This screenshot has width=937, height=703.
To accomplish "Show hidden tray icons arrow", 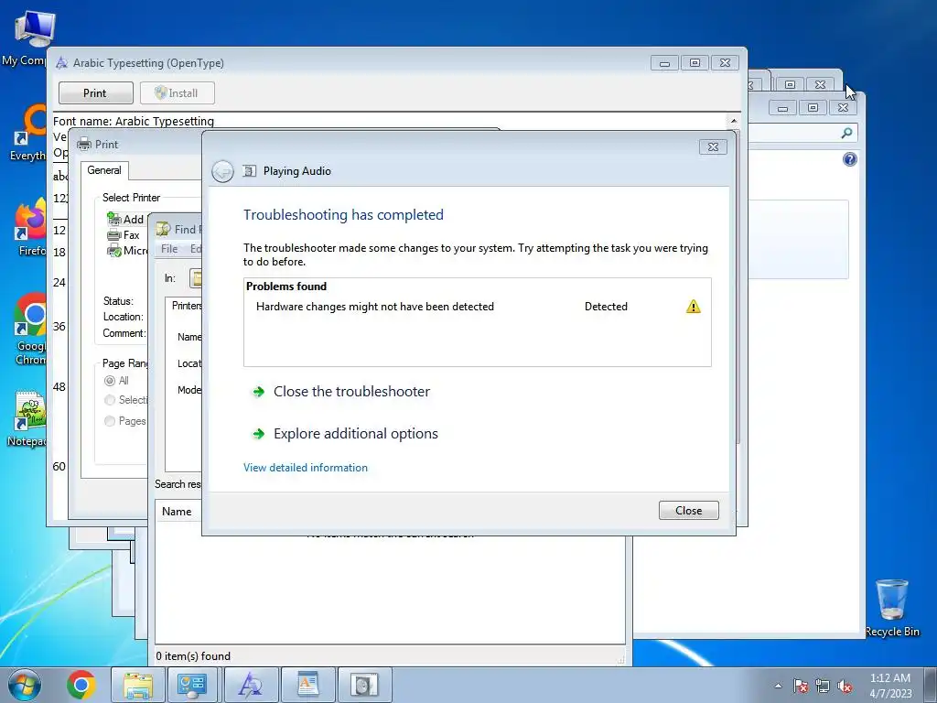I will pos(778,686).
